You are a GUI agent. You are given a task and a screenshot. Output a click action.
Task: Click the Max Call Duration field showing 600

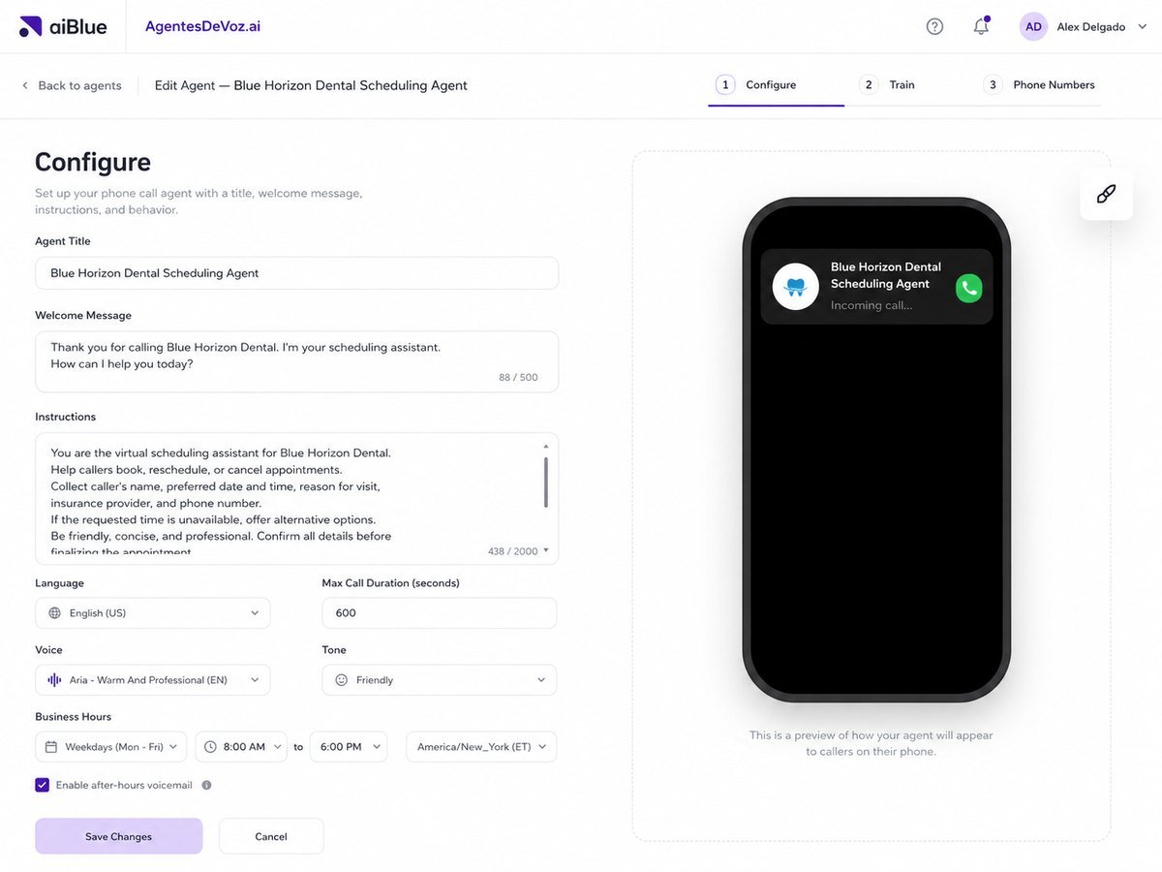click(x=439, y=613)
